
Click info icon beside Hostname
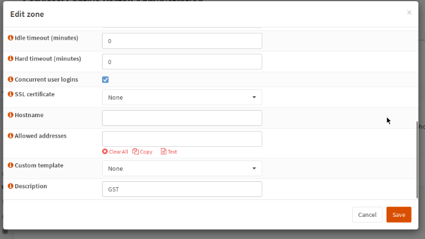[x=10, y=115]
